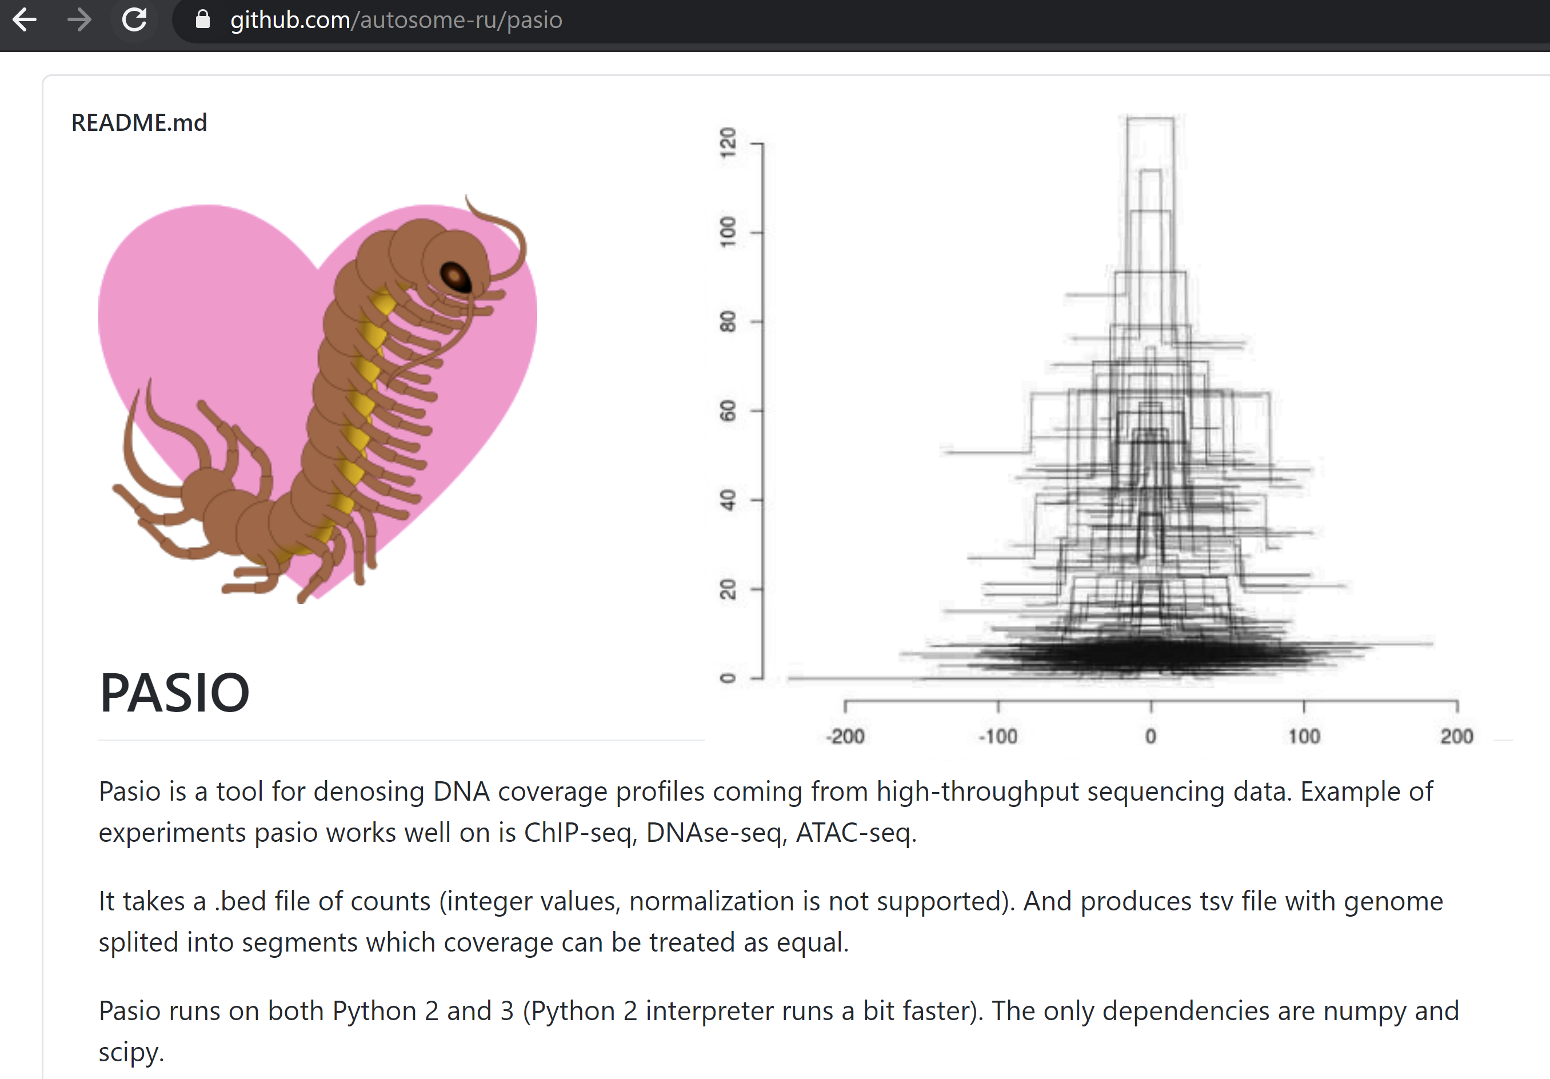Click the y-axis label 120
The height and width of the screenshot is (1079, 1550).
click(728, 142)
